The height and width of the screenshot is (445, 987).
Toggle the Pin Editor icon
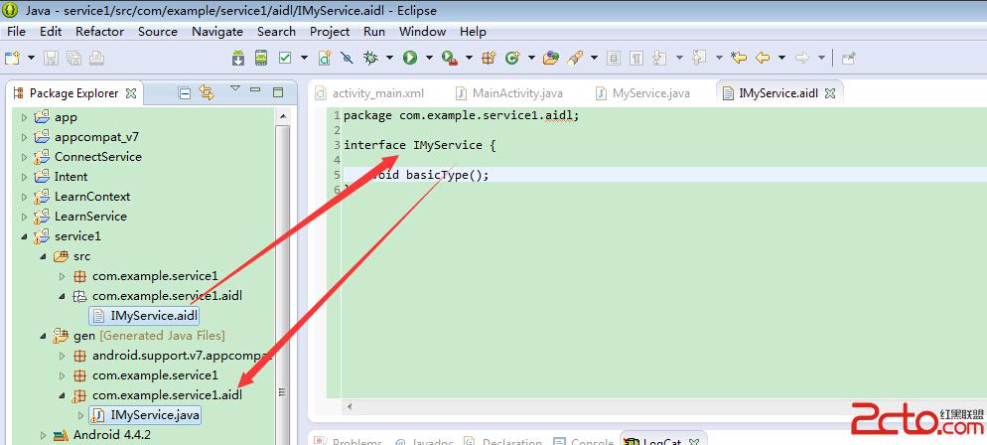click(849, 58)
